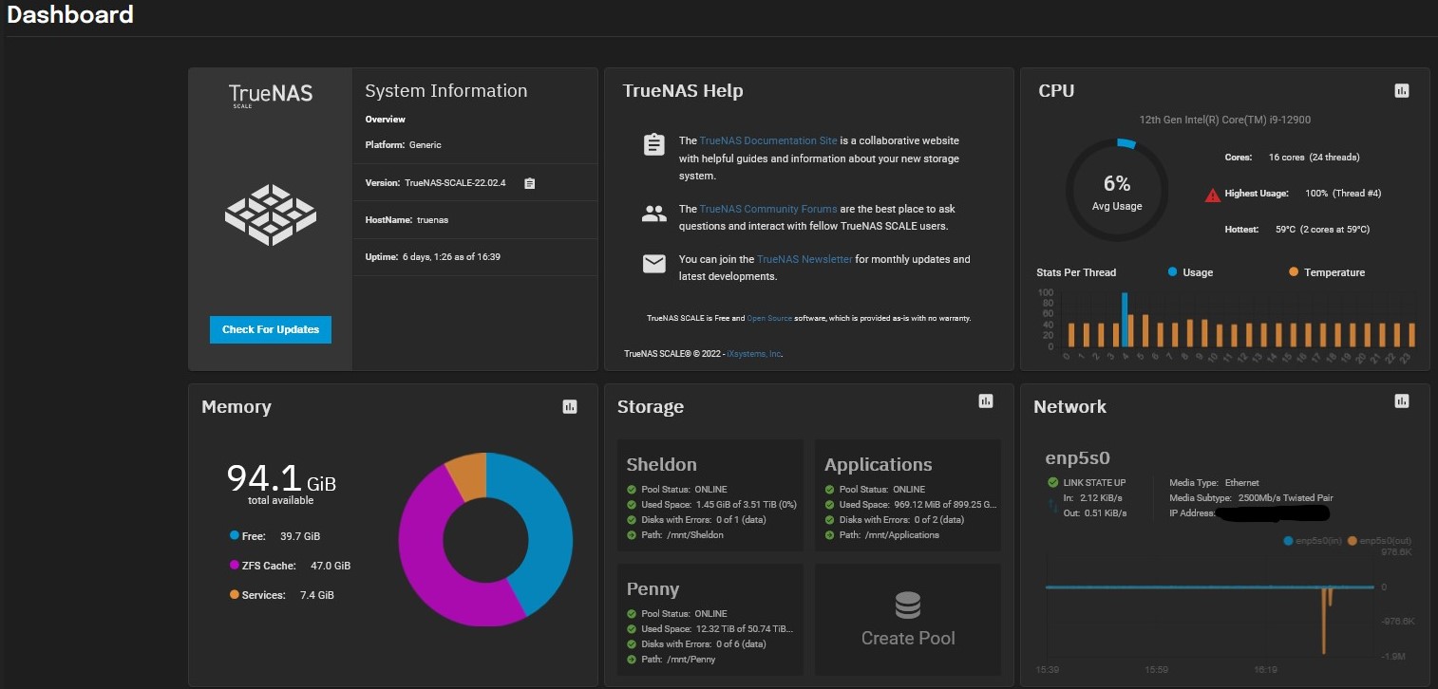Click the tall blue usage bar for thread 4
Screen dimensions: 1438x689
(1125, 320)
